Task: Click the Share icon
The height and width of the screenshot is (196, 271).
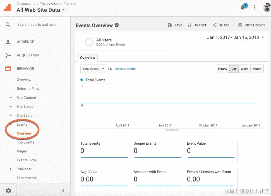Action: [215, 25]
